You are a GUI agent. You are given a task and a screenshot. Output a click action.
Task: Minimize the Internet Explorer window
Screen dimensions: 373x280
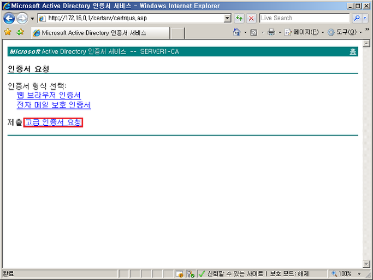point(350,6)
